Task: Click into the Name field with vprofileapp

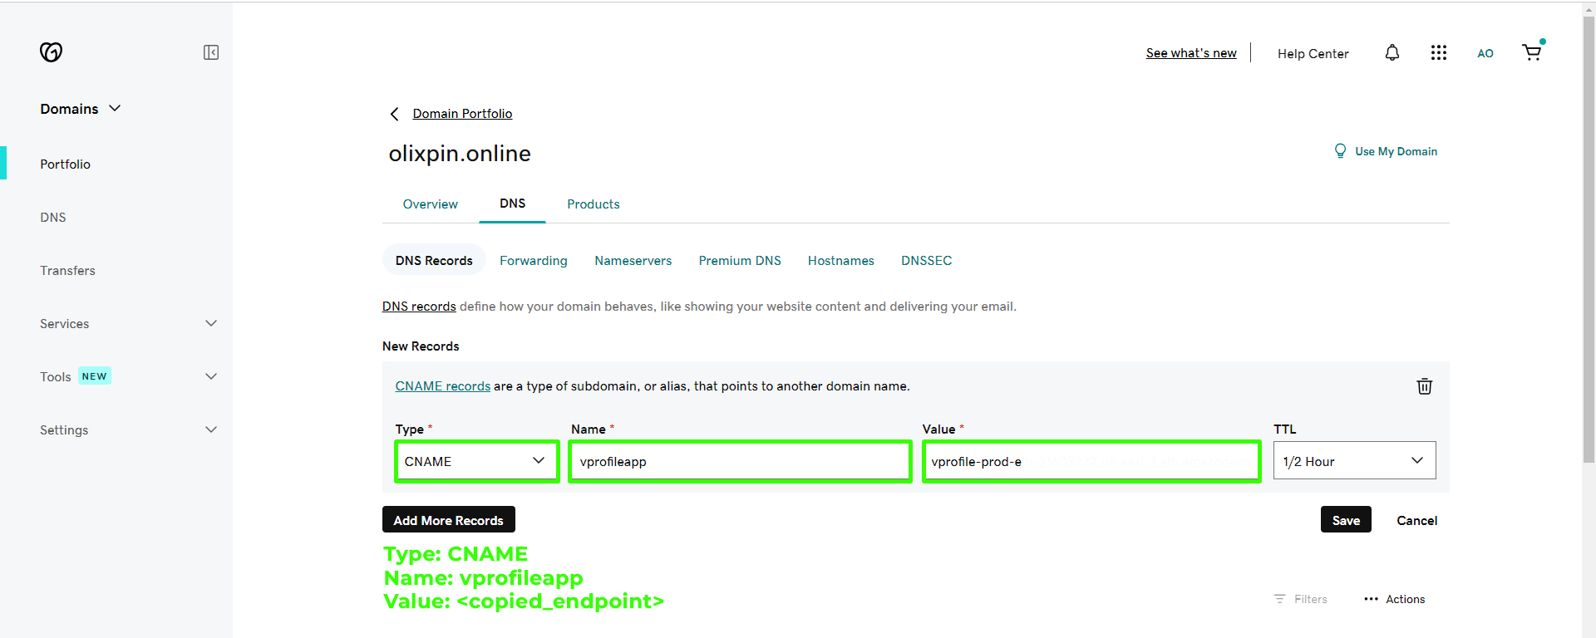Action: coord(740,461)
